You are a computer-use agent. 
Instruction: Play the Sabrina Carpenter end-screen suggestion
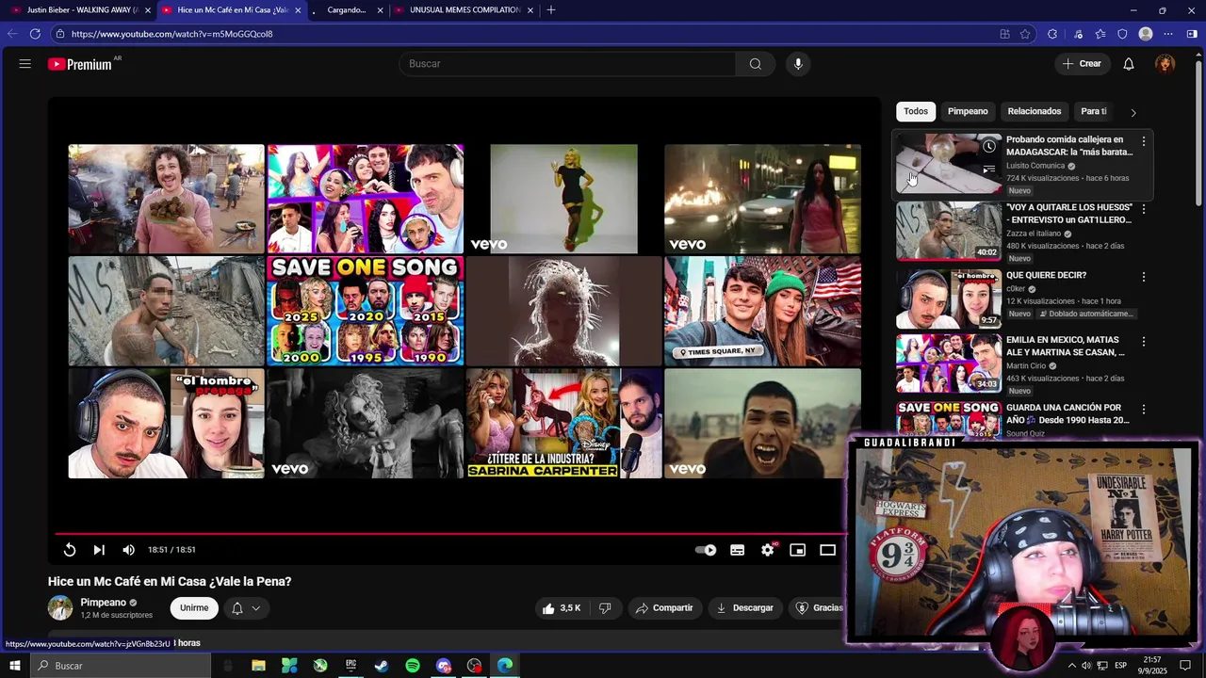(x=563, y=423)
